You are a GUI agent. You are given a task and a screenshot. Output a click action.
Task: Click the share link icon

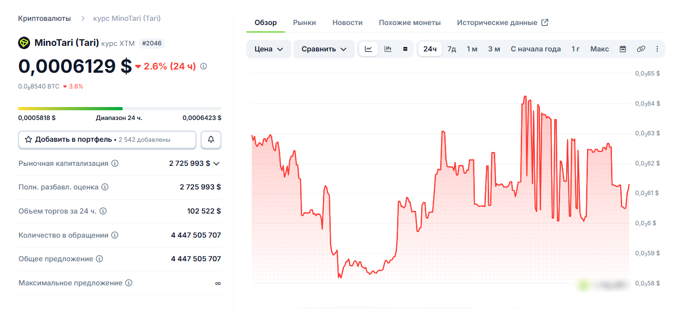click(641, 48)
